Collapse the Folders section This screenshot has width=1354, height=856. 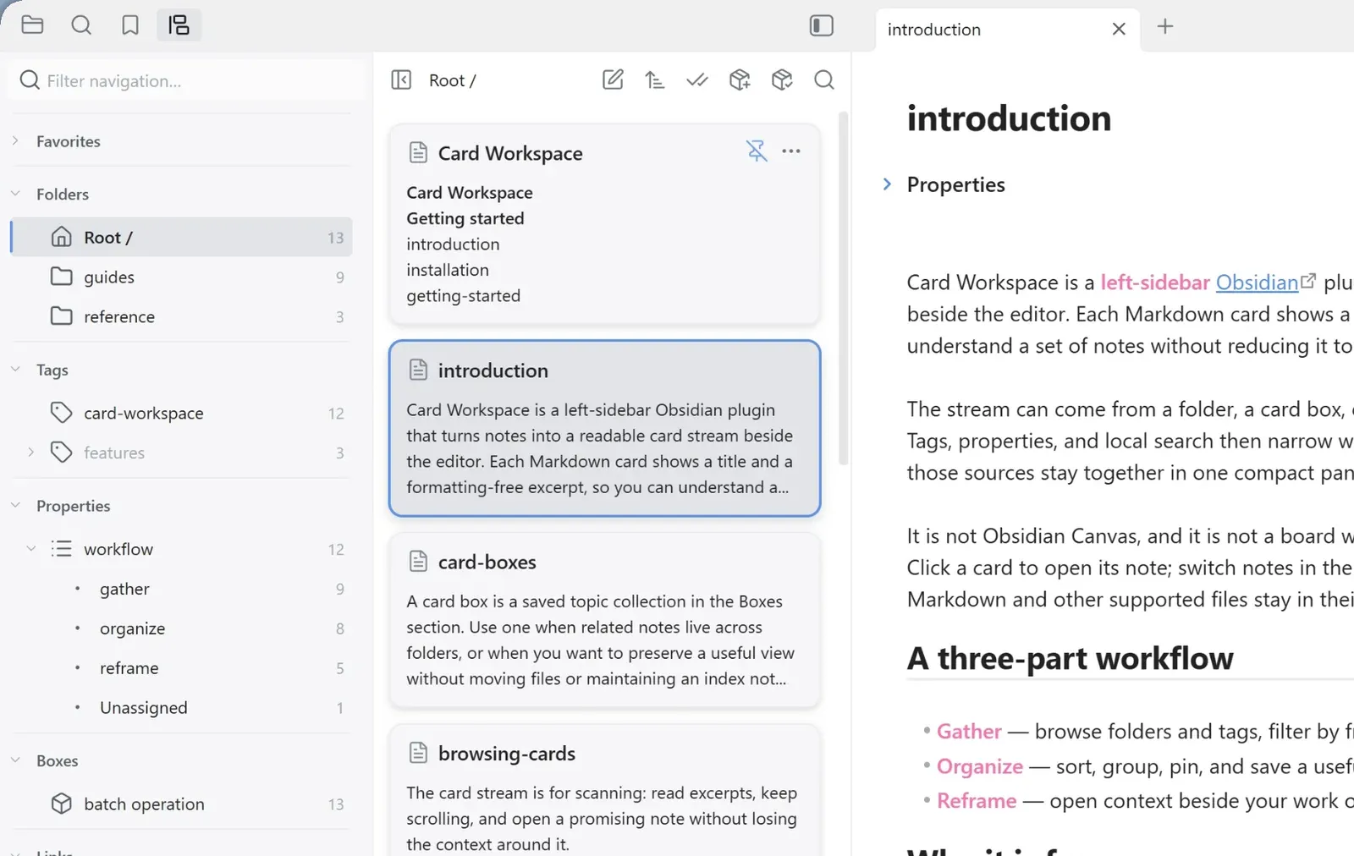[x=15, y=194]
